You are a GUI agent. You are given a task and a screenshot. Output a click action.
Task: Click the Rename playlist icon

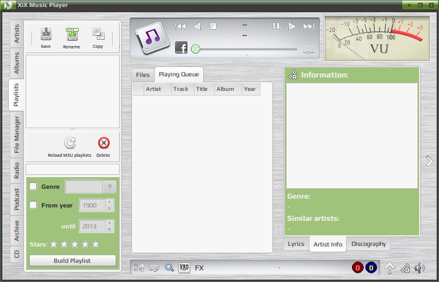pos(72,34)
